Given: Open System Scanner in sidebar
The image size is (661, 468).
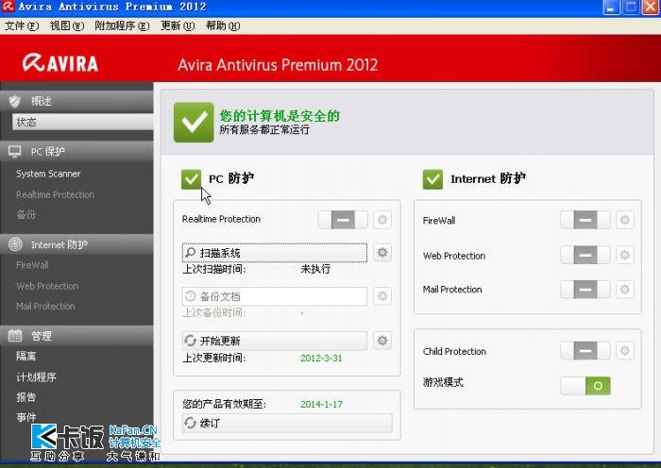Looking at the screenshot, I should [x=48, y=174].
